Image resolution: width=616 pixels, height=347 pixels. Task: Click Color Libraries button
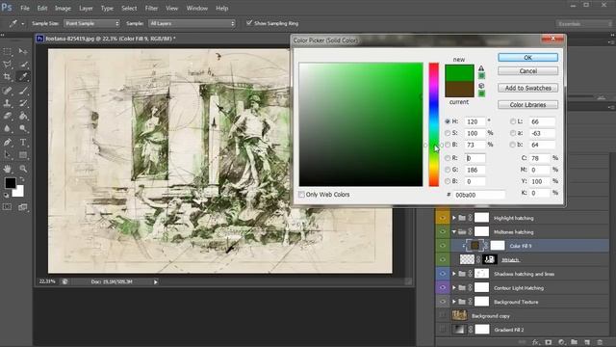(x=527, y=105)
